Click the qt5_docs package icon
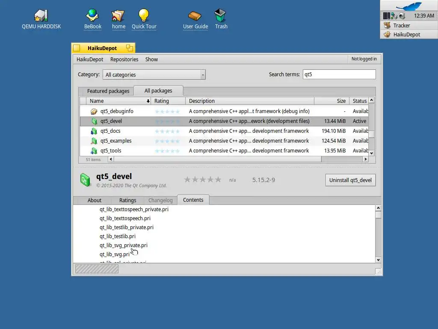The height and width of the screenshot is (329, 438). pos(94,131)
